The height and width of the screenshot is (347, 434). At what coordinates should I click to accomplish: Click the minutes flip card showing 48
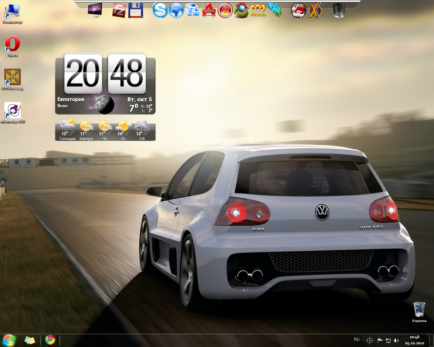pyautogui.click(x=127, y=73)
